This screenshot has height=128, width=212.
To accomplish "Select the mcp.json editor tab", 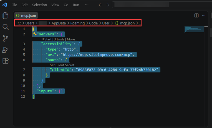I will click(26, 15).
